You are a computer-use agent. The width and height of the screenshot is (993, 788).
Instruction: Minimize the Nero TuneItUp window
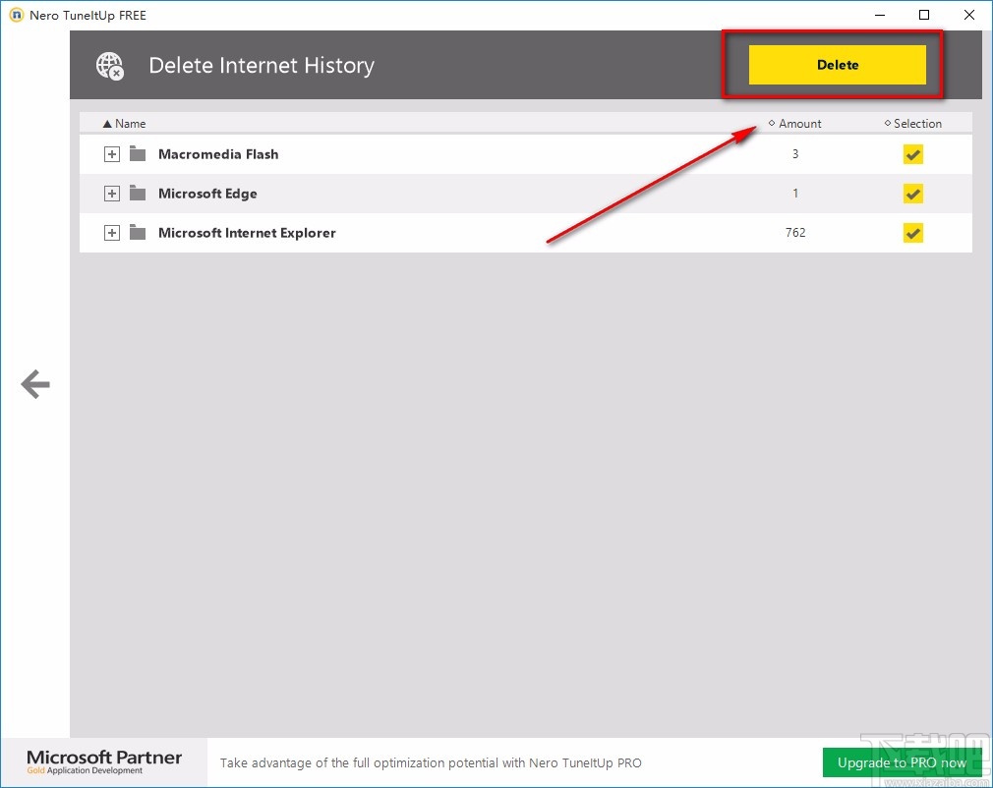click(x=880, y=15)
